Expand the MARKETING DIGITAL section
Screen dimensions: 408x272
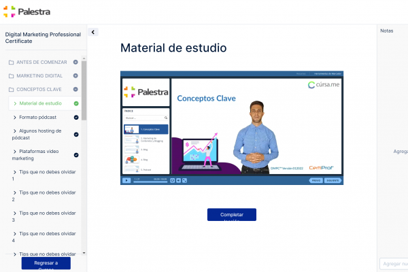[75, 76]
